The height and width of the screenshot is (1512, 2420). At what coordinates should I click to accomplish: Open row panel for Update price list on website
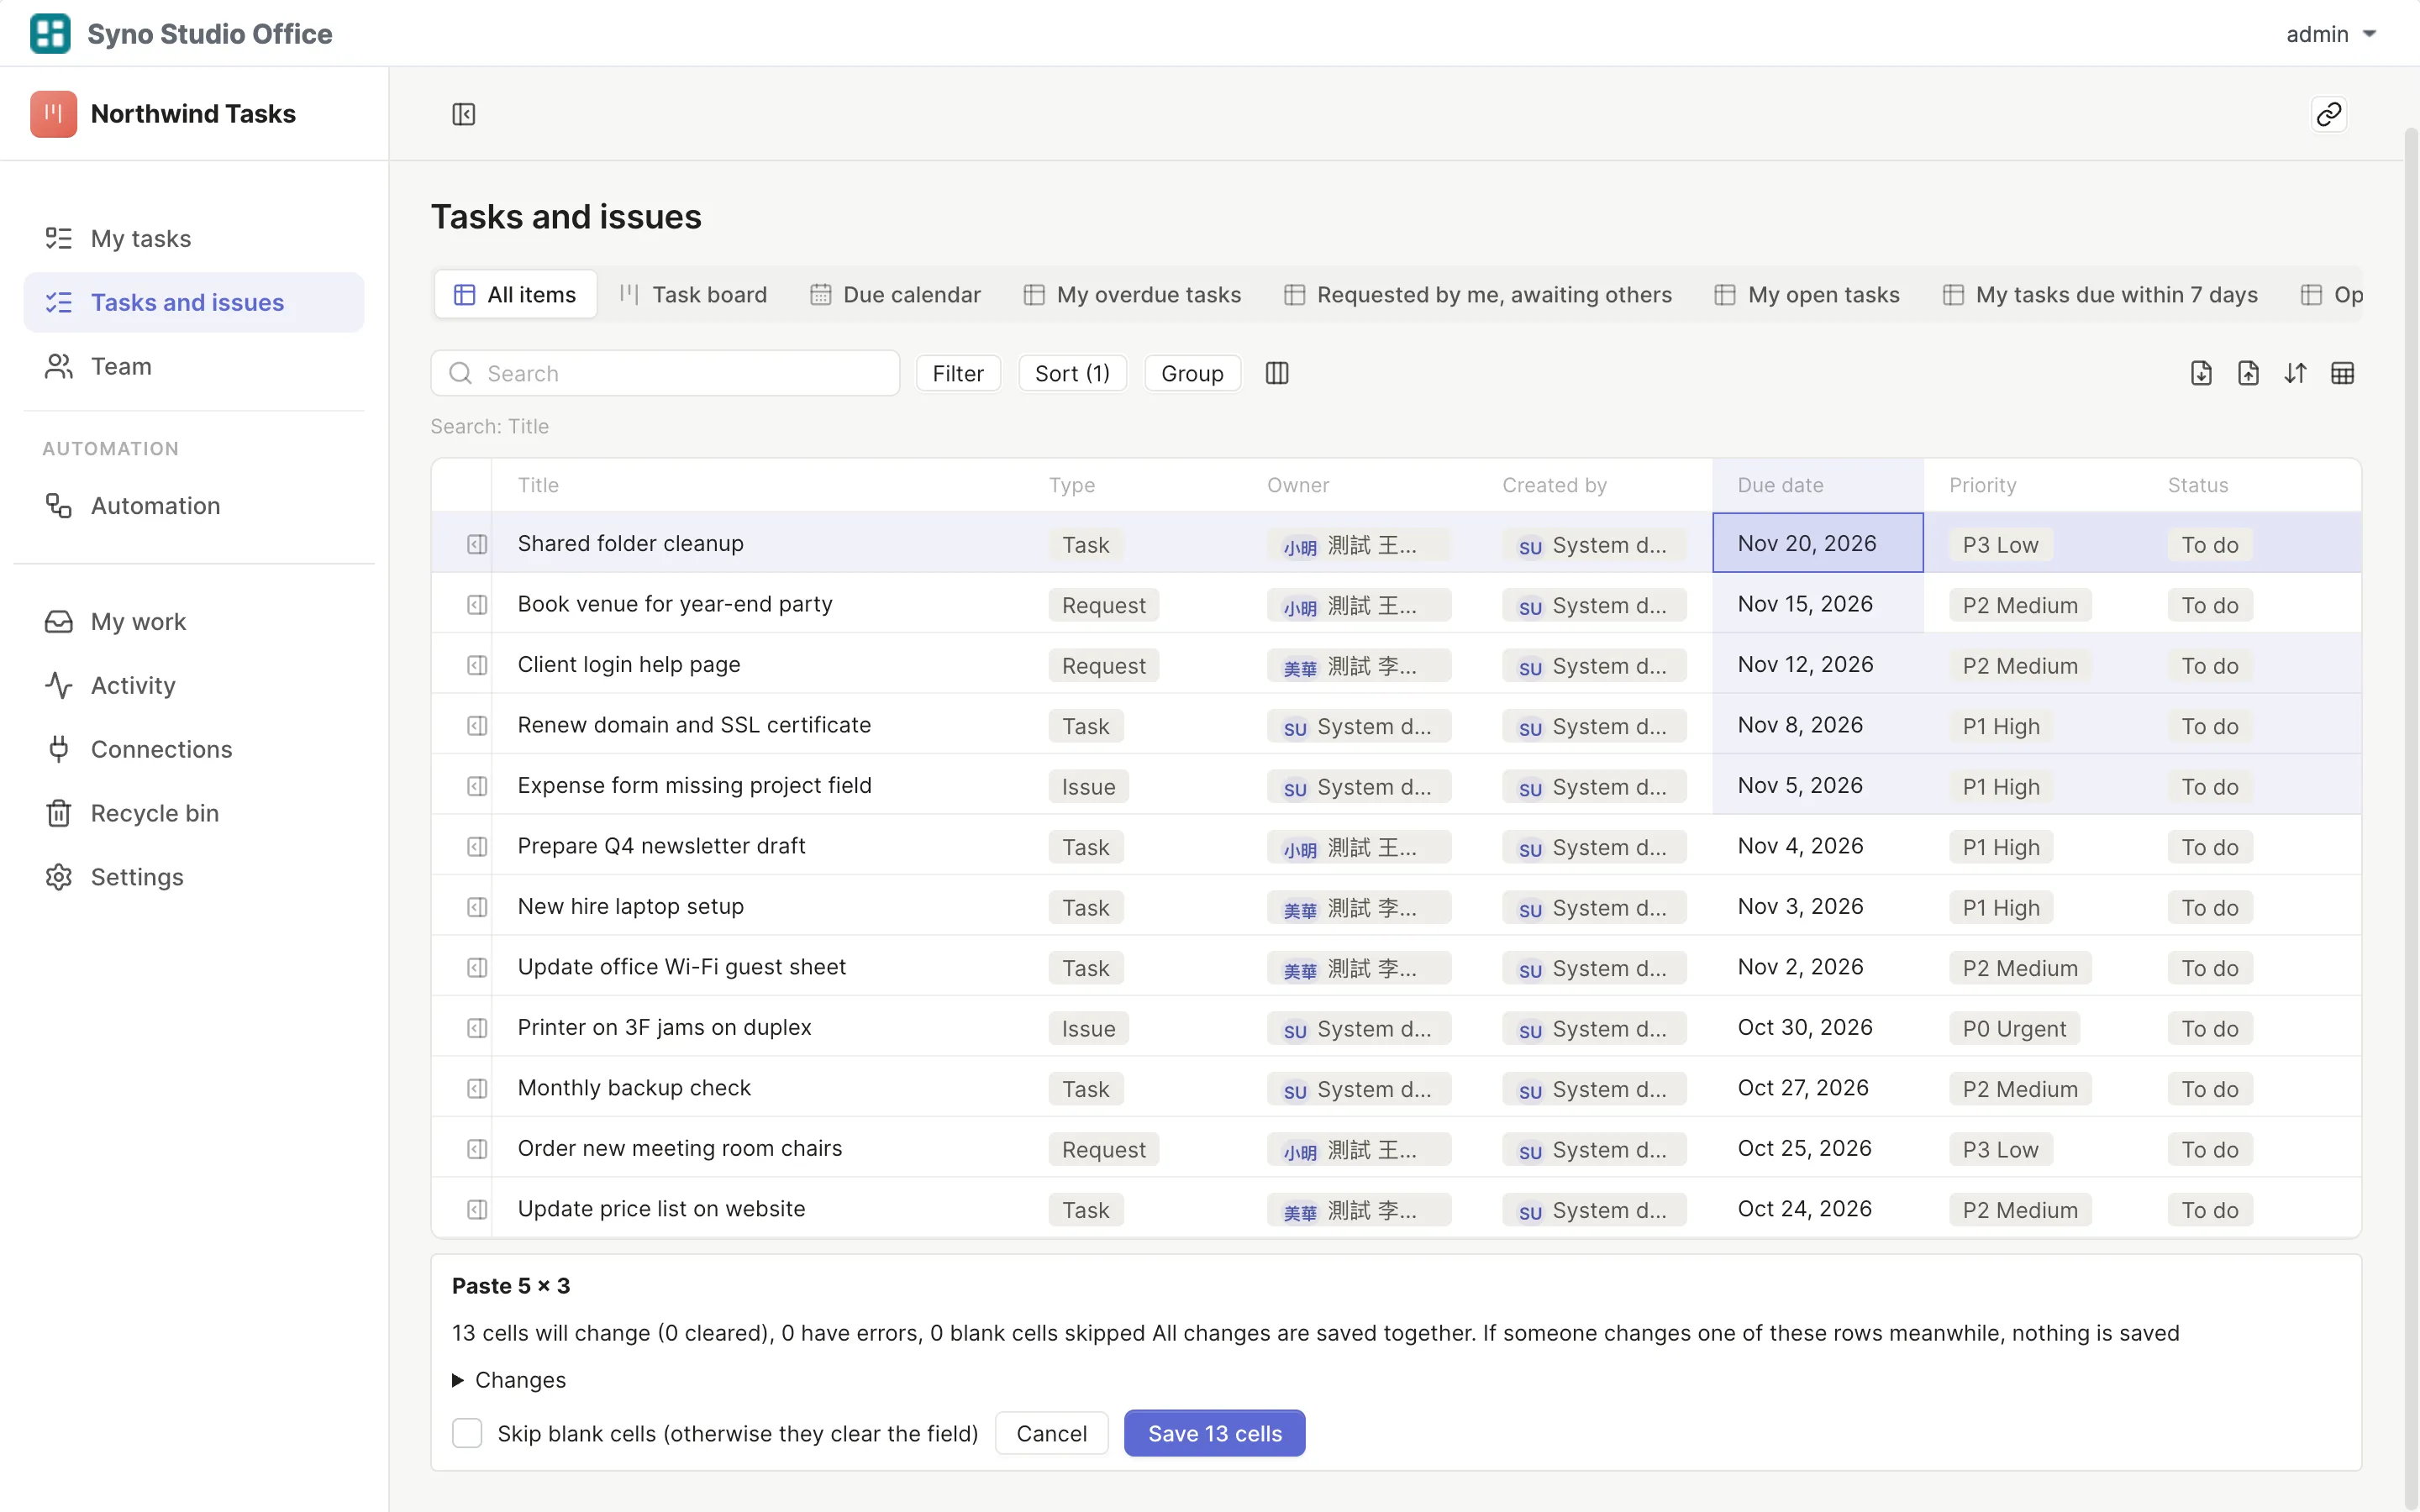[477, 1209]
